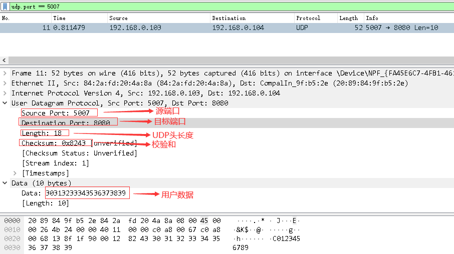Collapse the User Datagram Protocol node
This screenshot has width=454, height=254.
coord(5,103)
